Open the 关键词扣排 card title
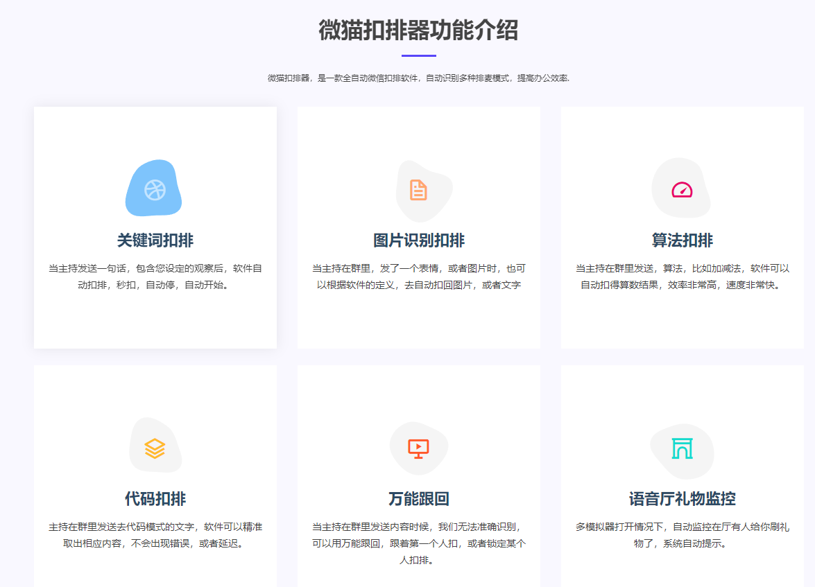 click(155, 240)
